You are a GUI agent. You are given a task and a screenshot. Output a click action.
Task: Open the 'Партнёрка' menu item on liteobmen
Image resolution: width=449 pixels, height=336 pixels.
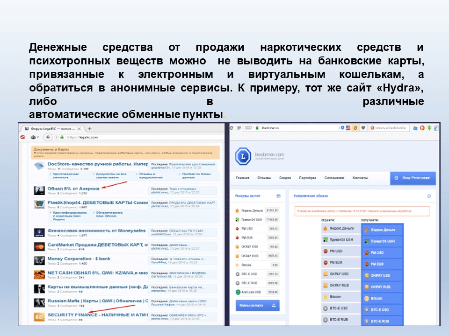click(308, 178)
